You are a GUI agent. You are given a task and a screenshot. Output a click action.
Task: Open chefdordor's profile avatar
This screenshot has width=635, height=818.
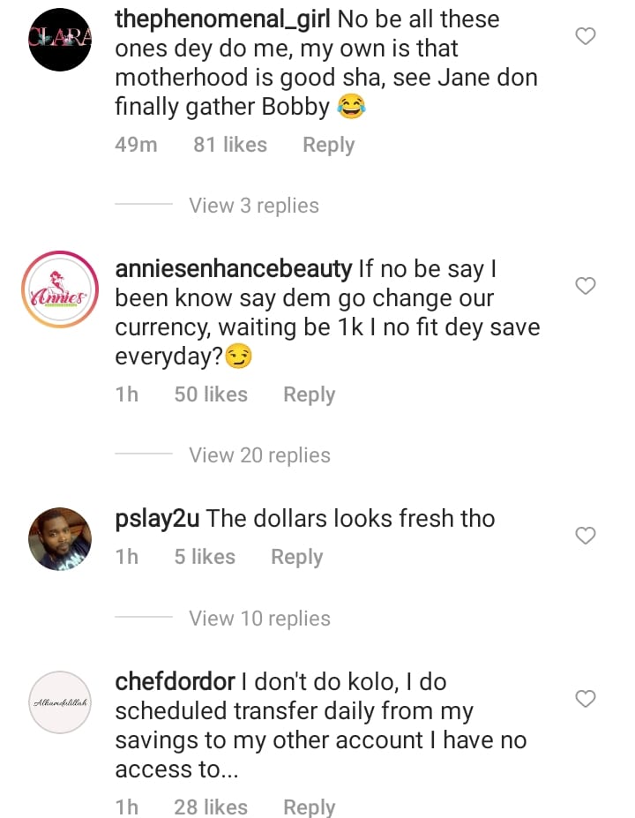[60, 702]
